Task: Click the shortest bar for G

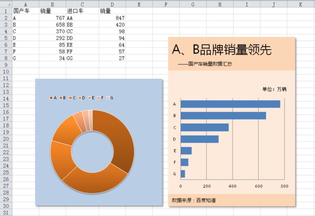Action: pyautogui.click(x=183, y=174)
